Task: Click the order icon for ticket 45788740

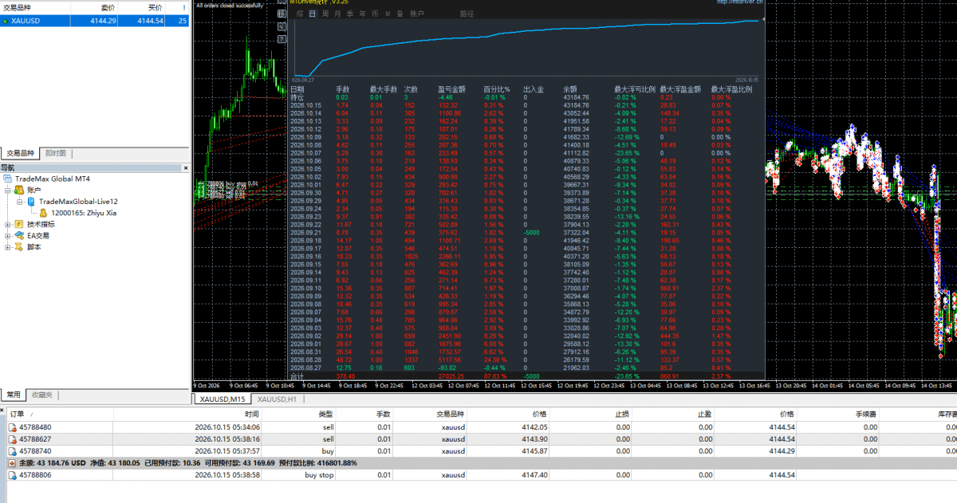Action: (x=12, y=451)
